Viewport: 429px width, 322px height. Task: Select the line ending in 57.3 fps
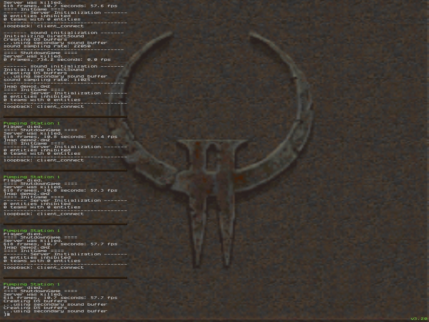60,190
